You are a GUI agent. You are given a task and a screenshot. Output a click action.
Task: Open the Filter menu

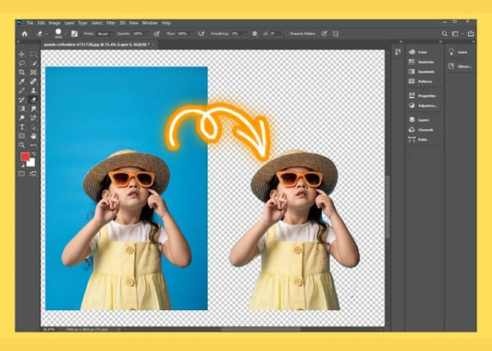111,23
